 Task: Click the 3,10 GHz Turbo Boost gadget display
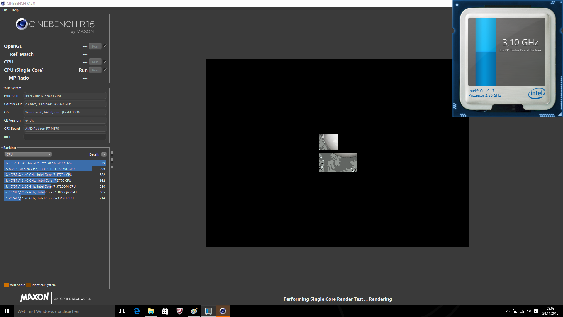(x=507, y=52)
